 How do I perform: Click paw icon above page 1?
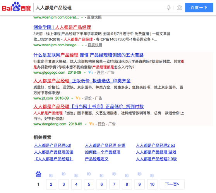click(38, 174)
